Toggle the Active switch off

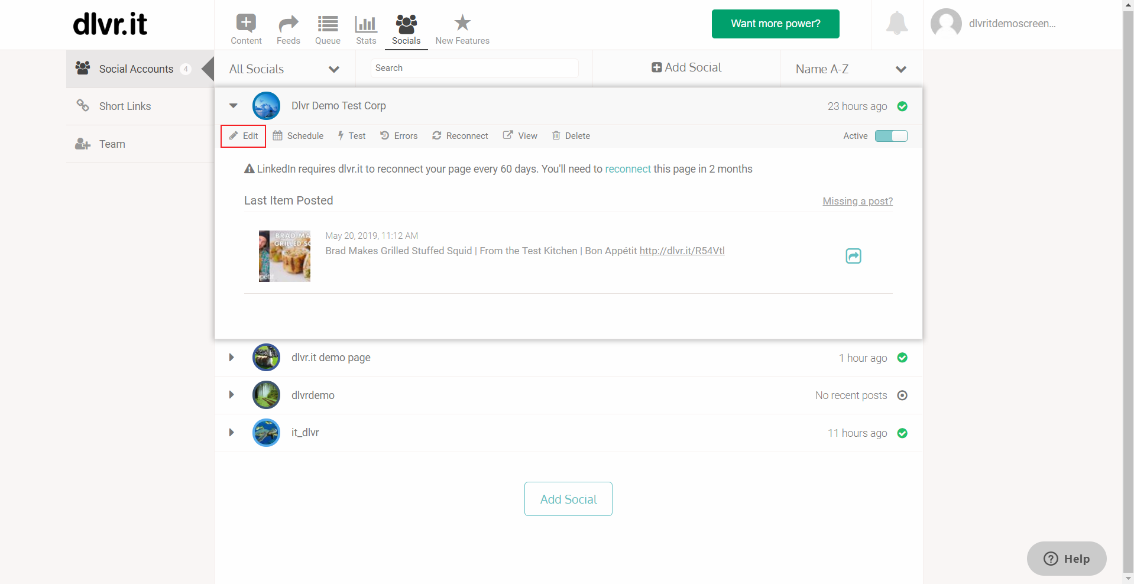(x=891, y=136)
